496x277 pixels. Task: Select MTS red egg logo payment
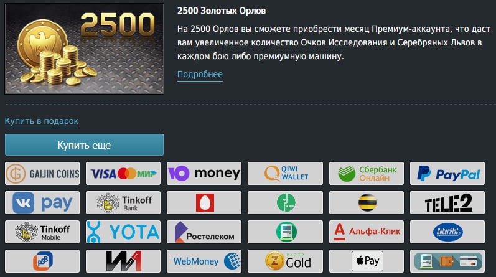pyautogui.click(x=204, y=202)
